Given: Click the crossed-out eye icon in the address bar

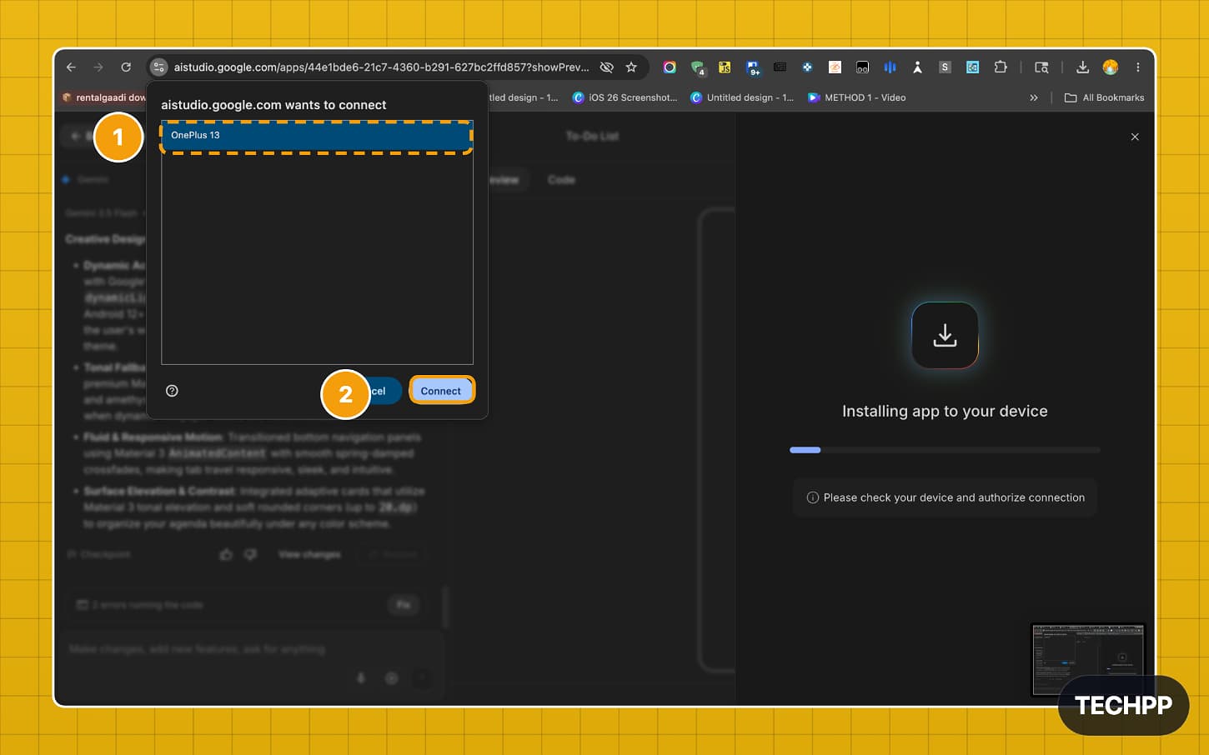Looking at the screenshot, I should click(607, 67).
